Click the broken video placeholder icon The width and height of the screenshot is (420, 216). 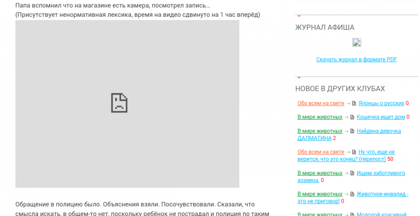click(119, 103)
